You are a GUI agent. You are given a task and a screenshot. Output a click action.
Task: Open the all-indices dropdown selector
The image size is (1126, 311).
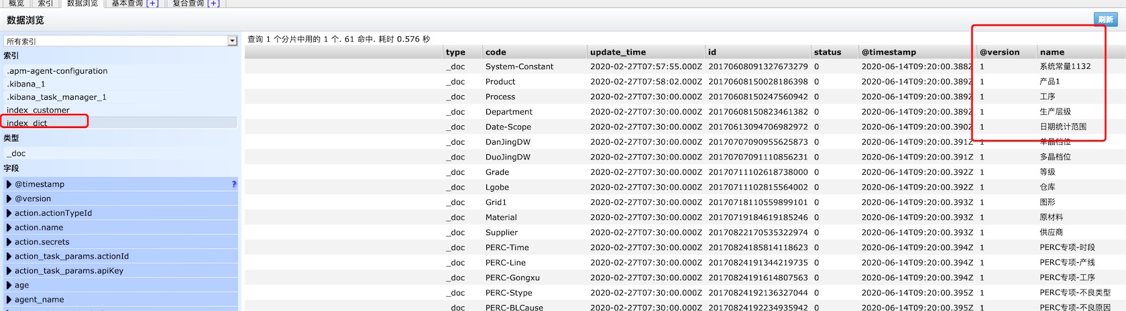pos(121,41)
